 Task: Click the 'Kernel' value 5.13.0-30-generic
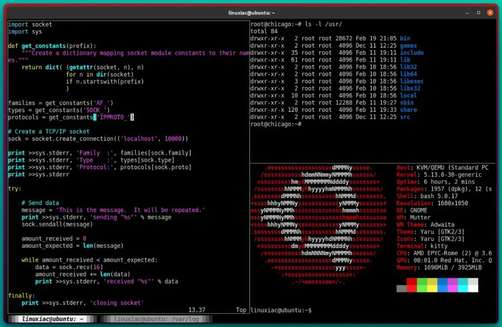[452, 175]
